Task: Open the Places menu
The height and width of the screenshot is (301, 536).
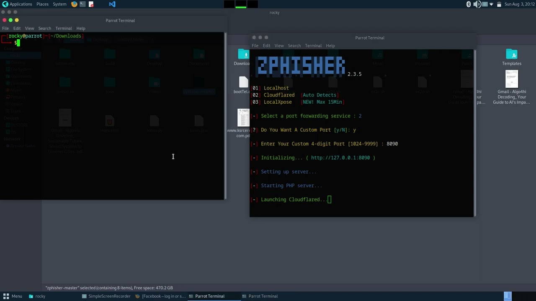Action: click(42, 4)
